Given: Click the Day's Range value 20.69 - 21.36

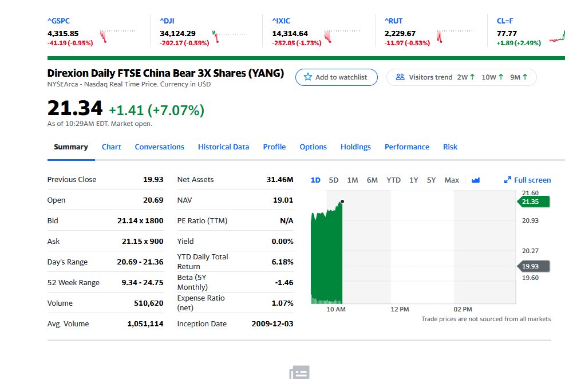Looking at the screenshot, I should coord(140,262).
